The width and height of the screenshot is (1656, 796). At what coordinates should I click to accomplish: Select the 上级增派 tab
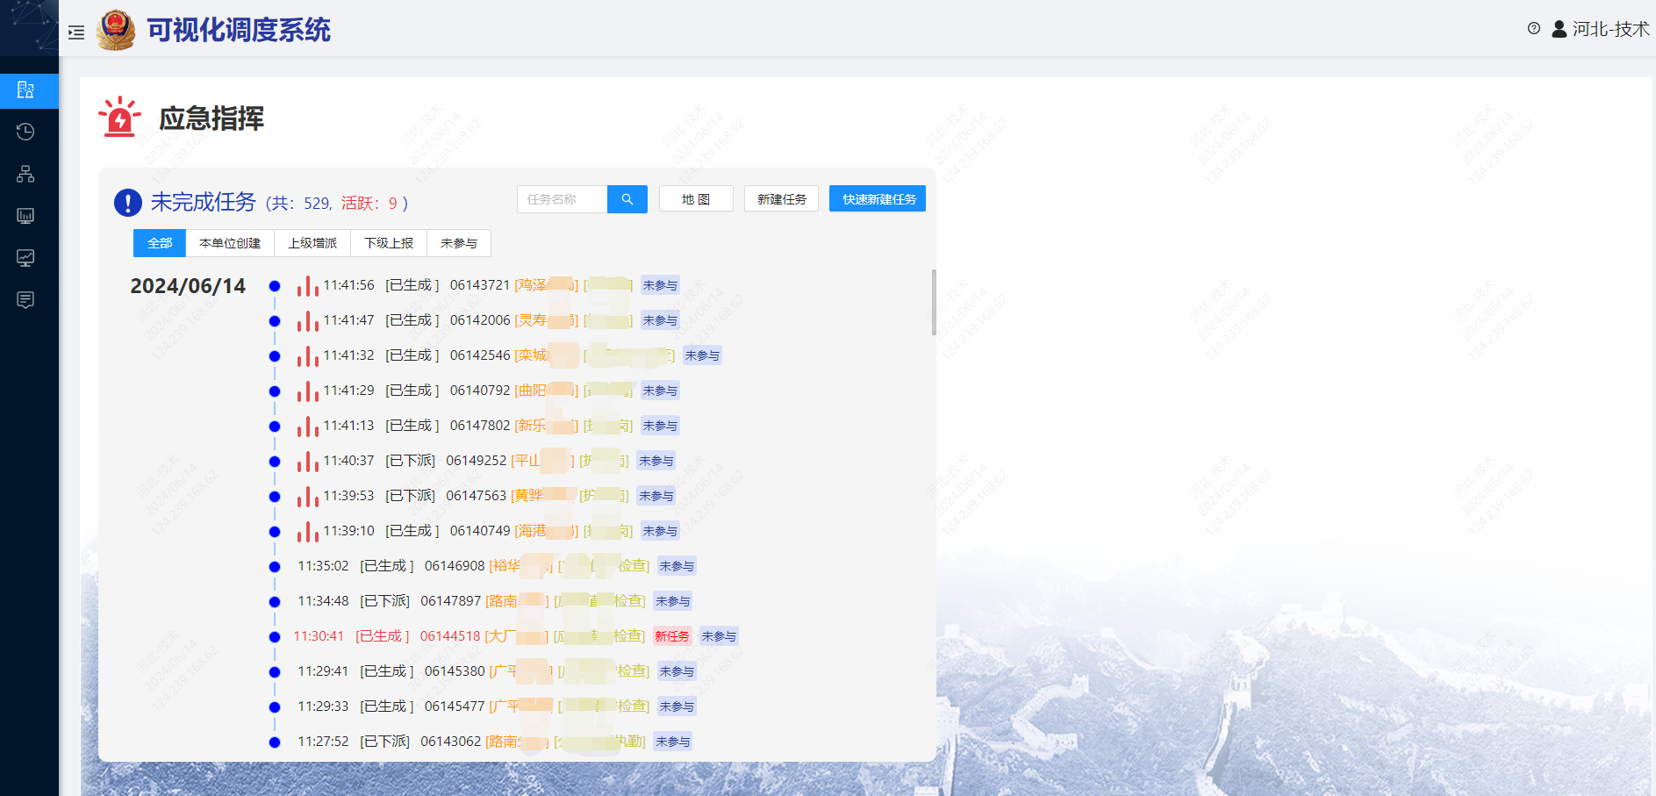(312, 243)
